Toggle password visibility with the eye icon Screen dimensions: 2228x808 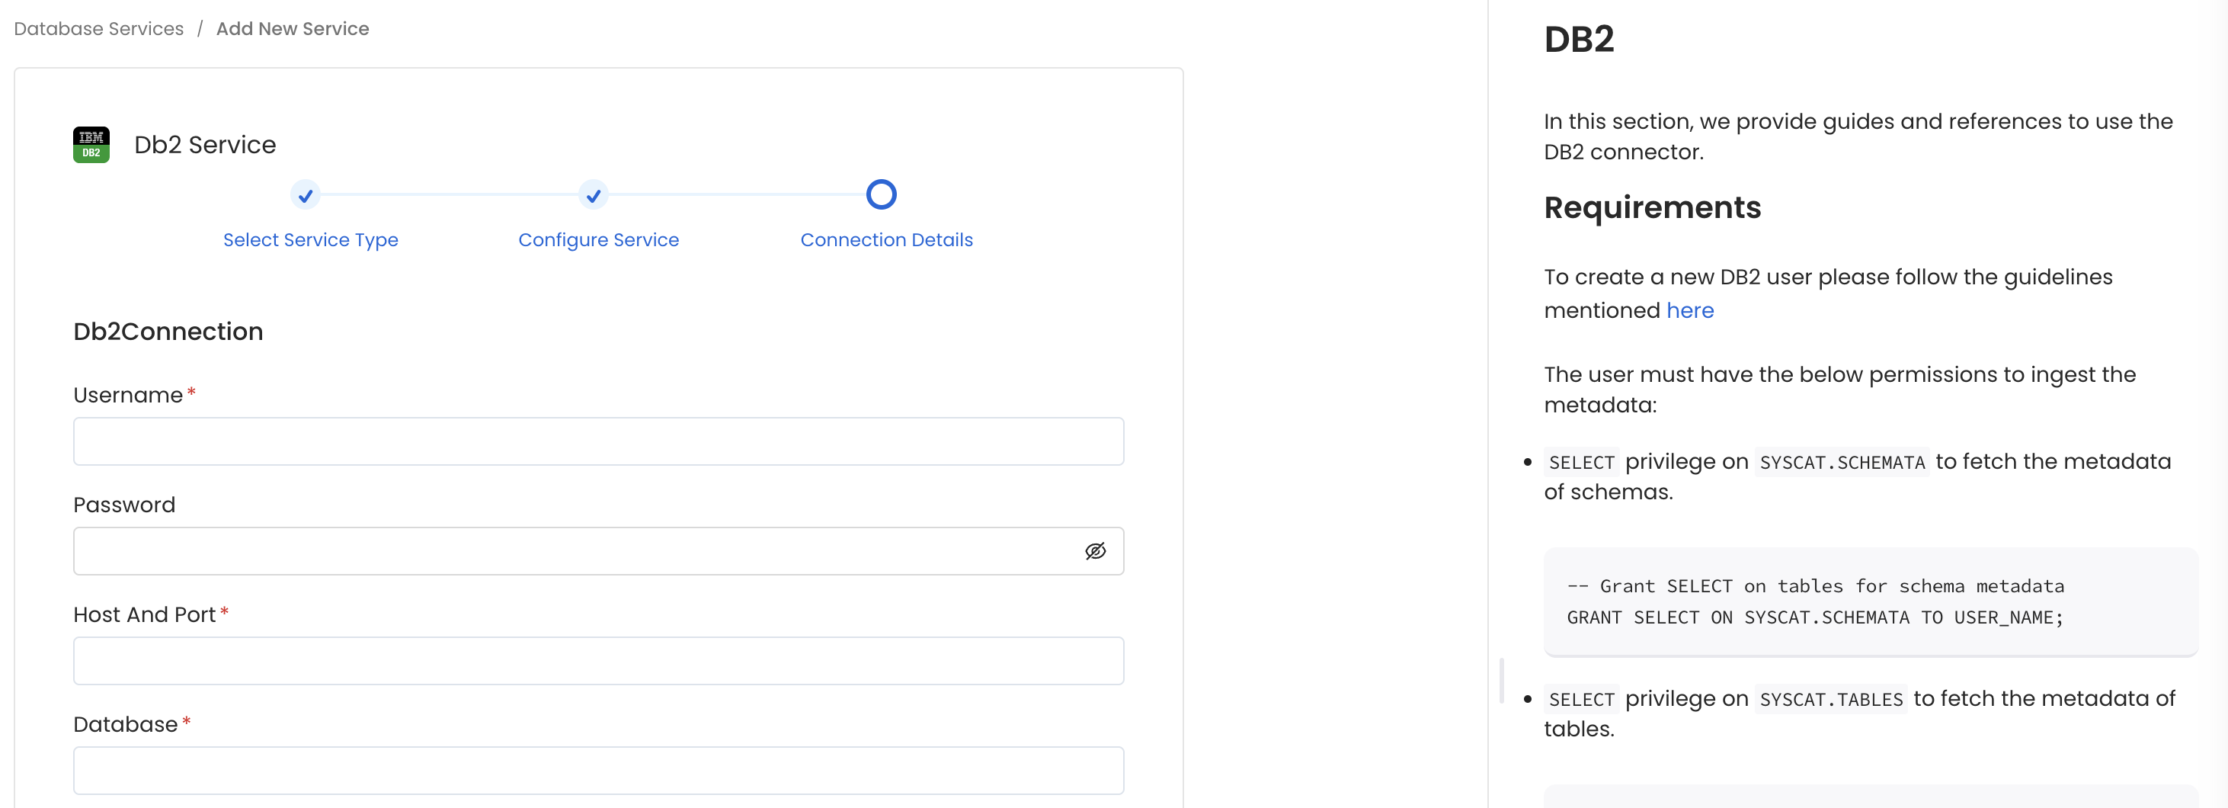[1095, 551]
